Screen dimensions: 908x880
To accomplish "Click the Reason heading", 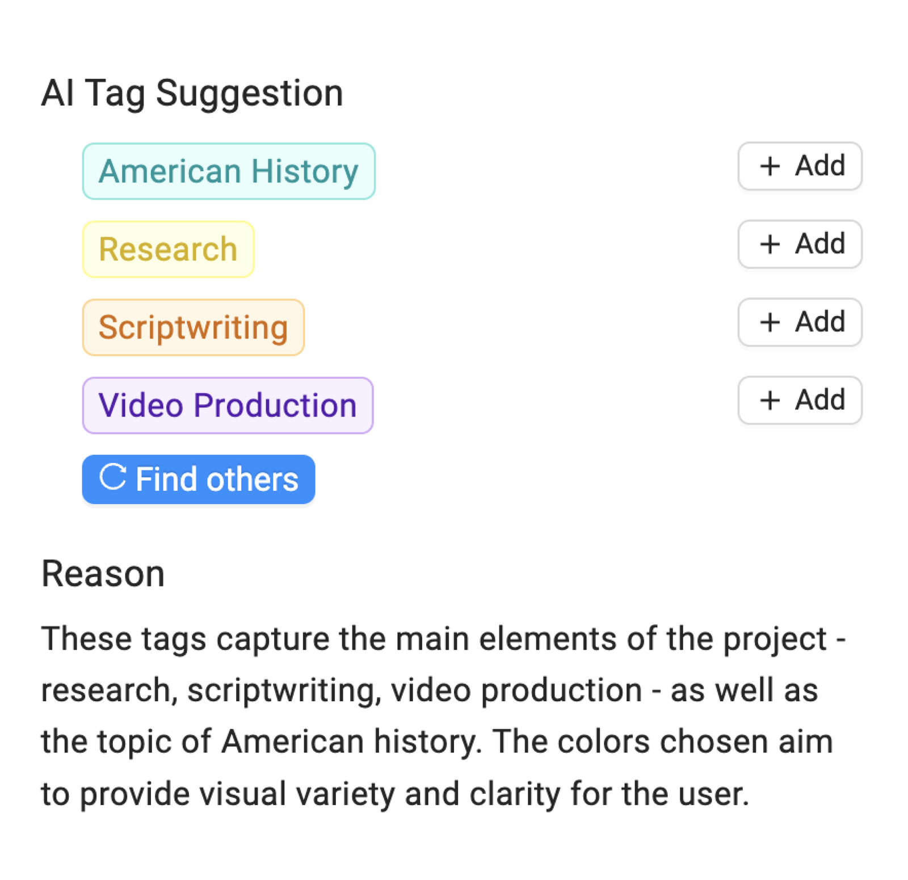I will [x=103, y=573].
